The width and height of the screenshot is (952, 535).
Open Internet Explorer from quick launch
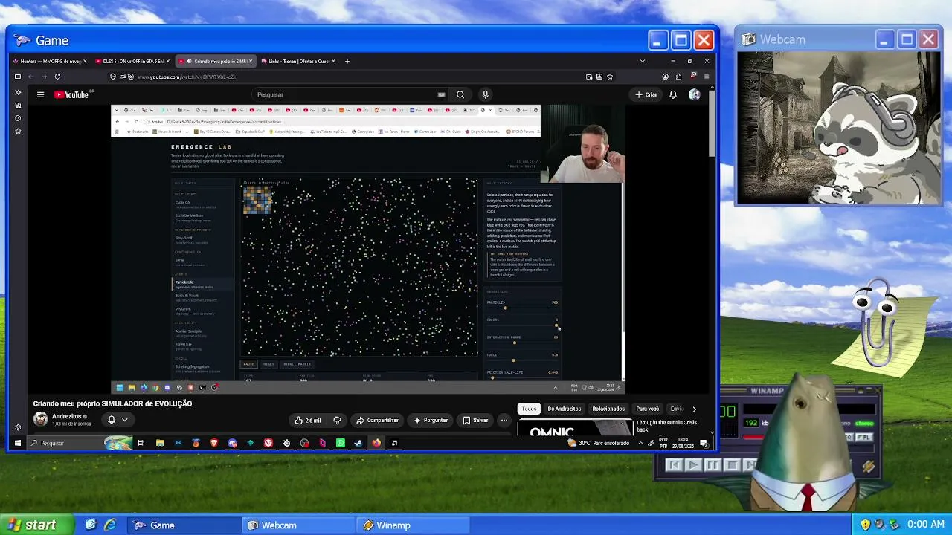(110, 525)
